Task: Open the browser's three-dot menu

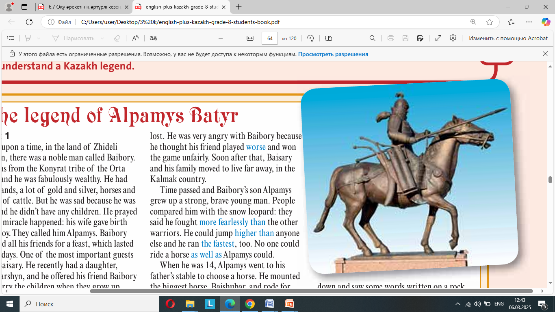Action: (x=529, y=22)
